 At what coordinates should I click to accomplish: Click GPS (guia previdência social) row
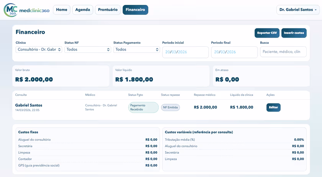pos(88,165)
